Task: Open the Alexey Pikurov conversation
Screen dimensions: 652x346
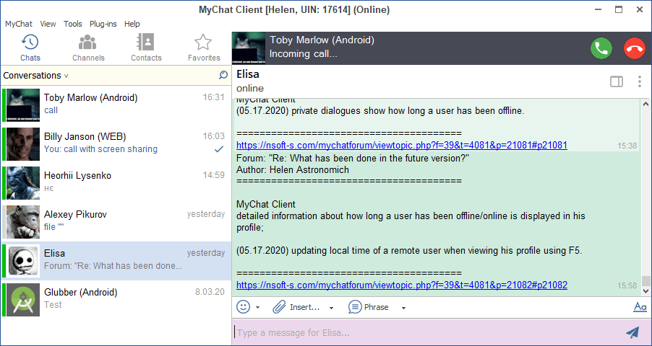Action: pyautogui.click(x=116, y=222)
